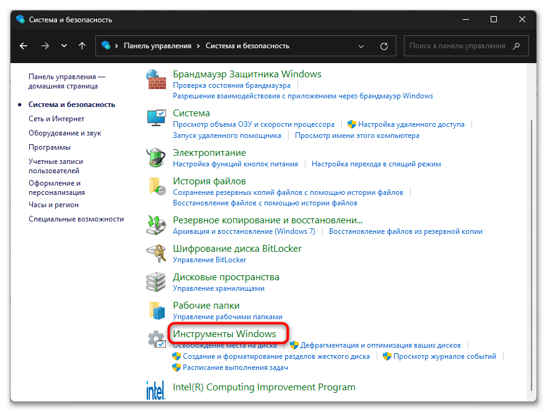The image size is (547, 412).
Task: Click the Control Panel icon in the address bar
Action: click(x=106, y=45)
